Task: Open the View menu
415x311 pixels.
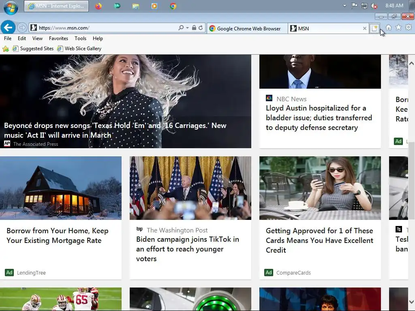Action: [x=37, y=38]
